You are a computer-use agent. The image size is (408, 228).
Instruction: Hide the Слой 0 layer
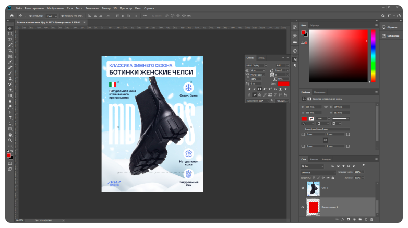303,188
